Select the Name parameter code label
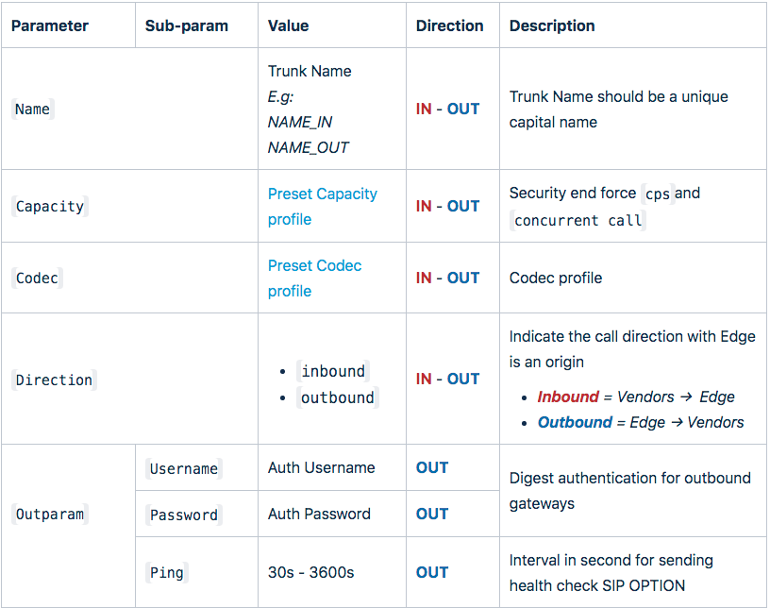770x608 pixels. pos(32,109)
